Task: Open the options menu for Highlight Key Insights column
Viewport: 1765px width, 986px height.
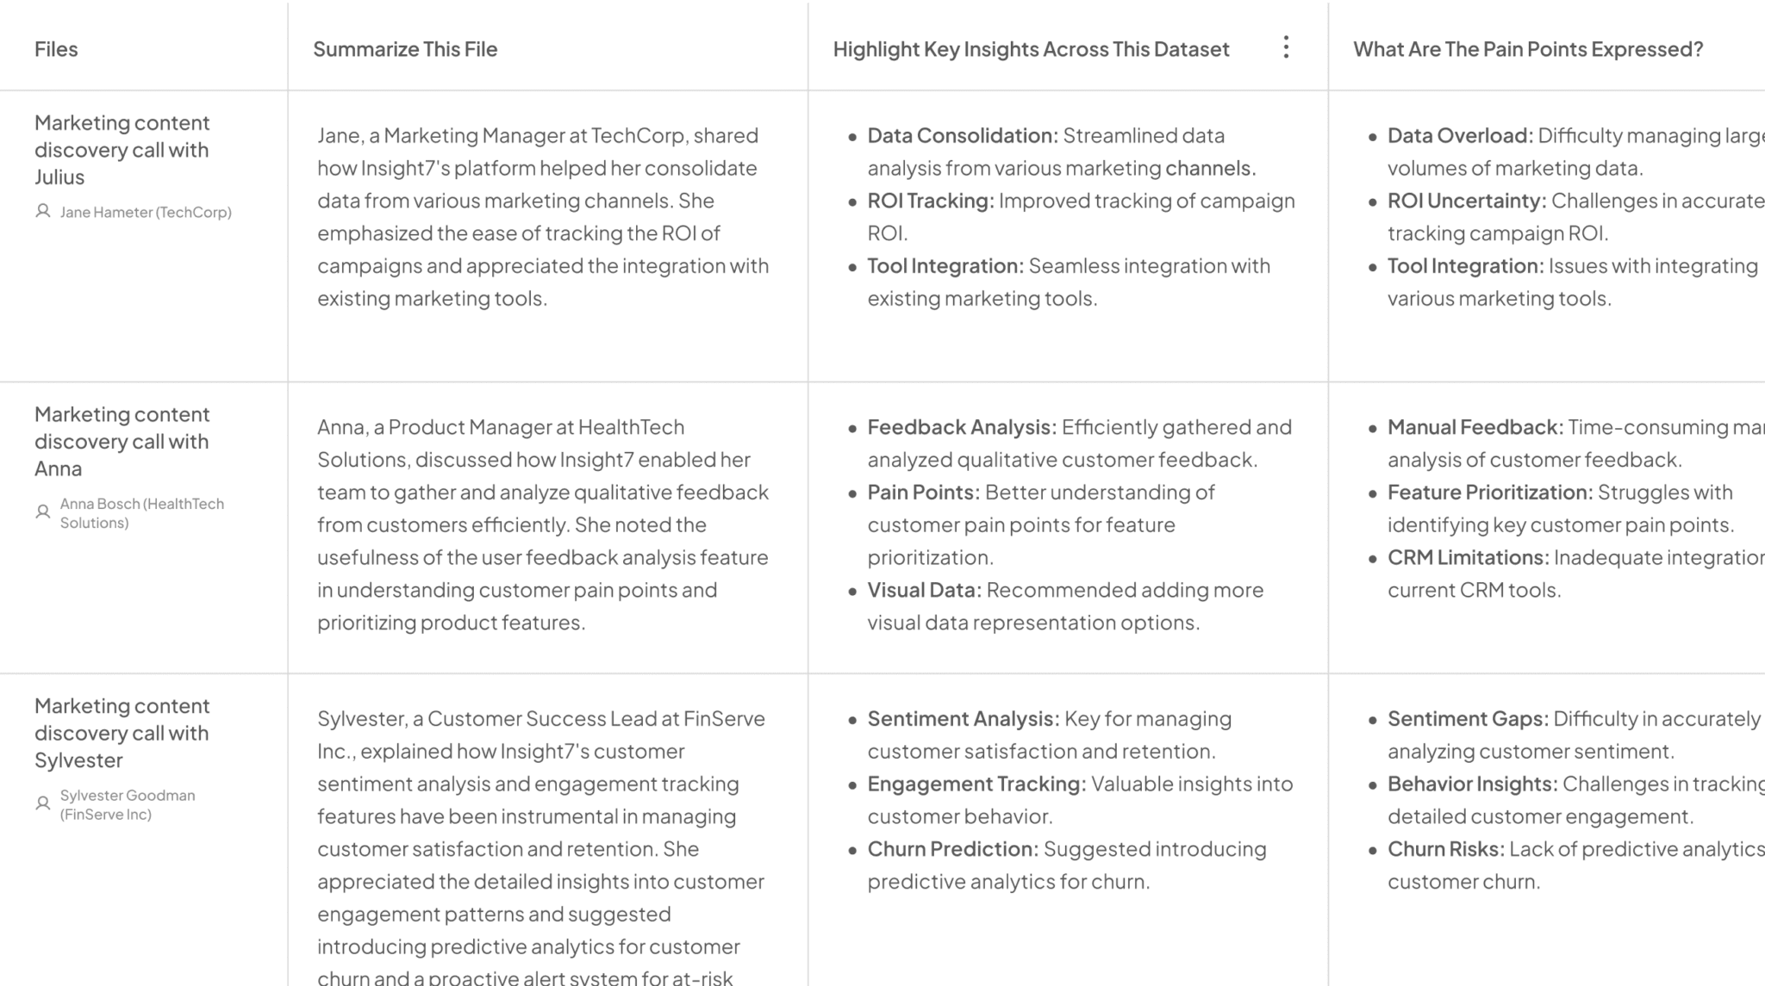Action: click(x=1285, y=48)
